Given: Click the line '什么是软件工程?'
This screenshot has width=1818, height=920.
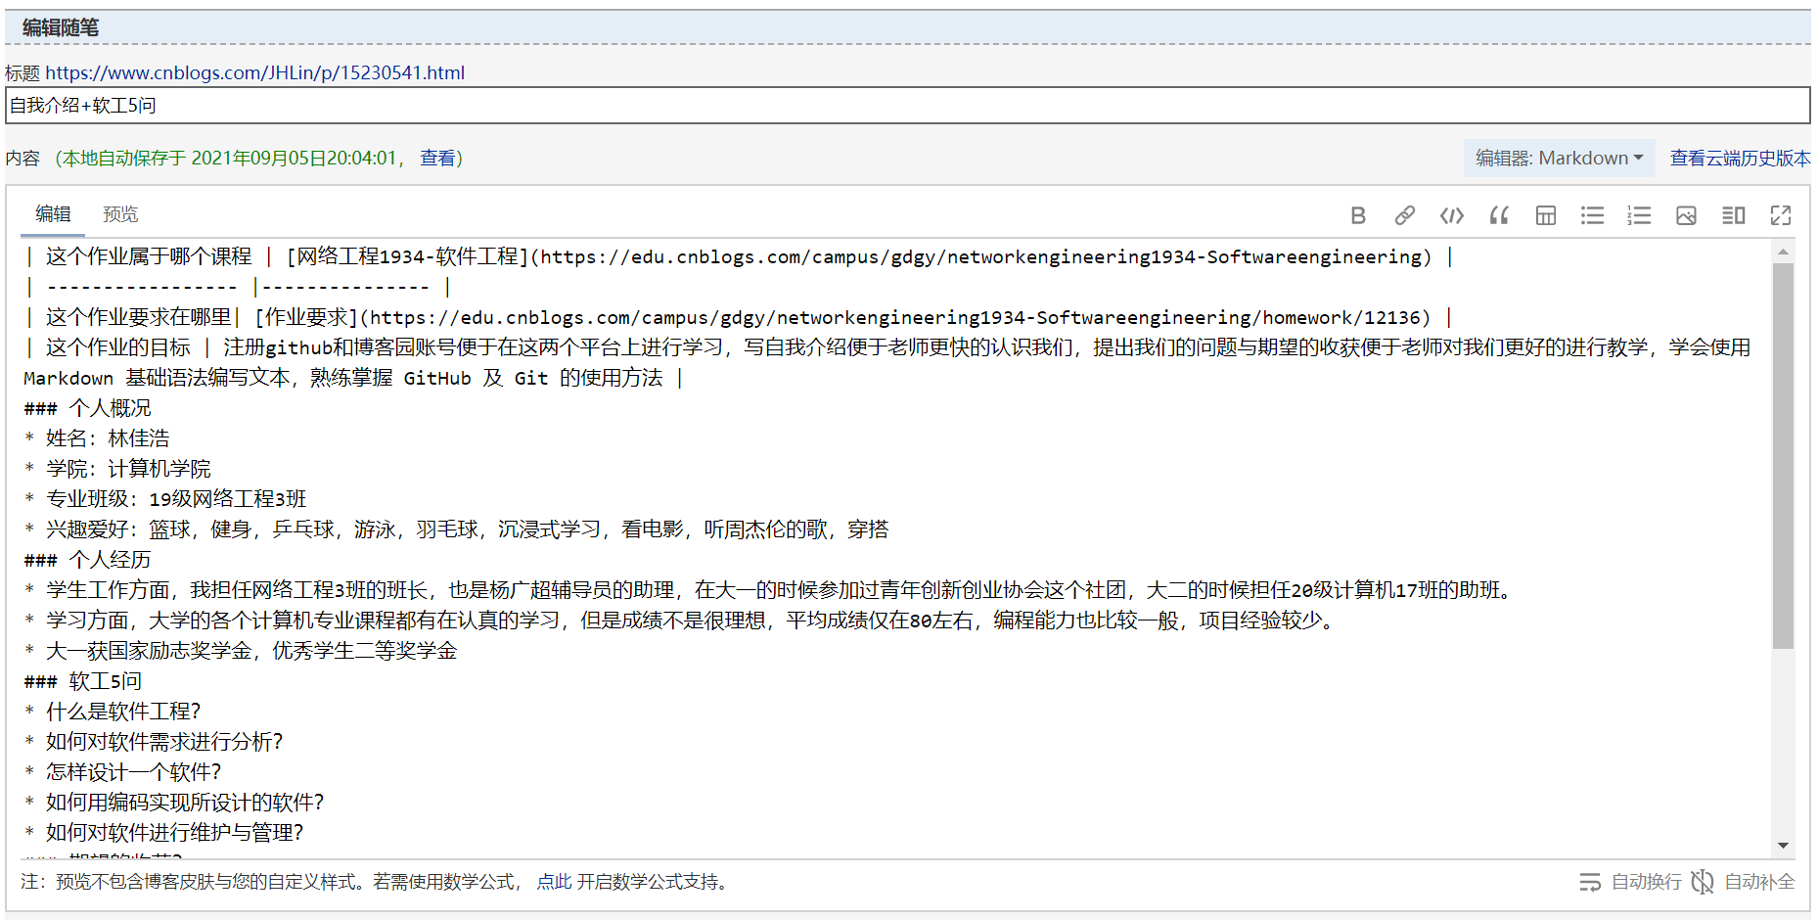Looking at the screenshot, I should pyautogui.click(x=113, y=712).
